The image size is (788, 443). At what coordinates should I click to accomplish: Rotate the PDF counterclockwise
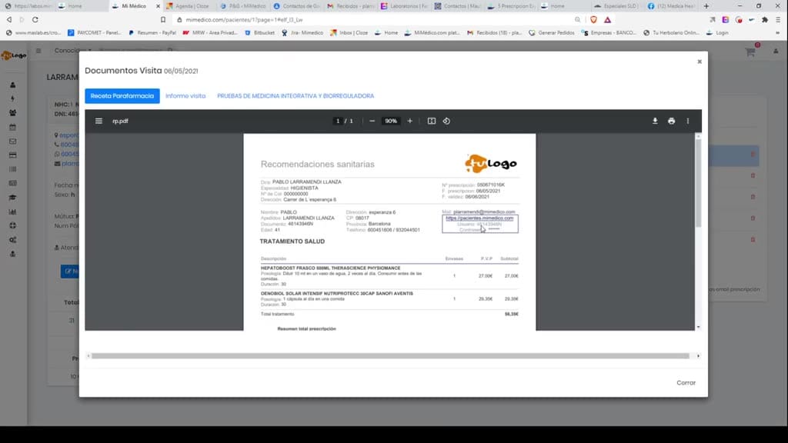tap(446, 121)
